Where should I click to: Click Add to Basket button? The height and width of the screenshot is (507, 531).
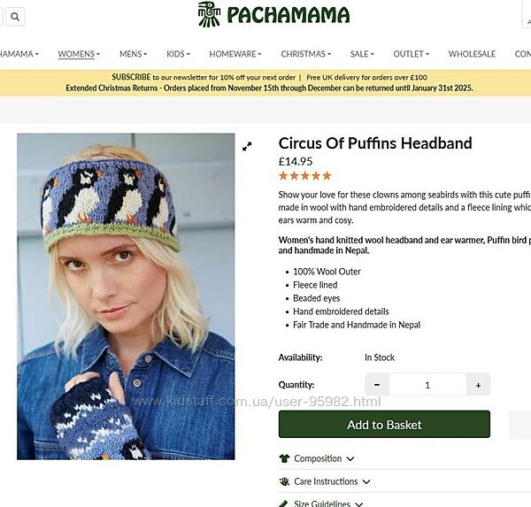coord(384,425)
